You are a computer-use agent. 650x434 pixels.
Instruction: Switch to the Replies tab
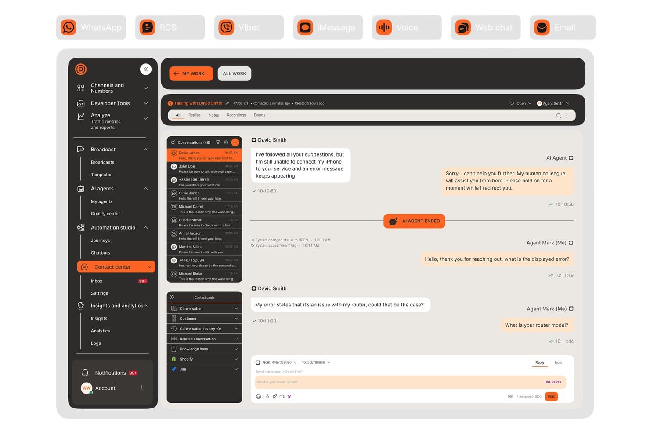195,115
